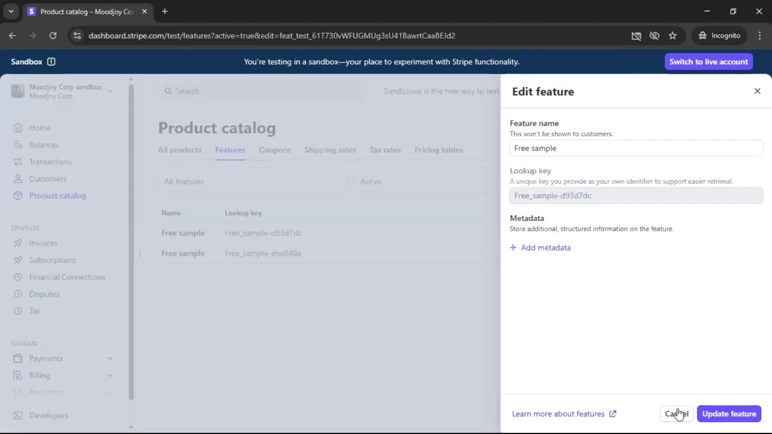Close the Edit feature panel
The image size is (772, 434).
[757, 91]
